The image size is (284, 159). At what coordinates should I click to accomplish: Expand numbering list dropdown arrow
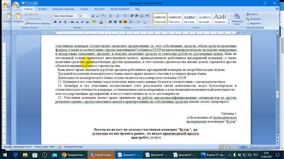pyautogui.click(x=121, y=16)
